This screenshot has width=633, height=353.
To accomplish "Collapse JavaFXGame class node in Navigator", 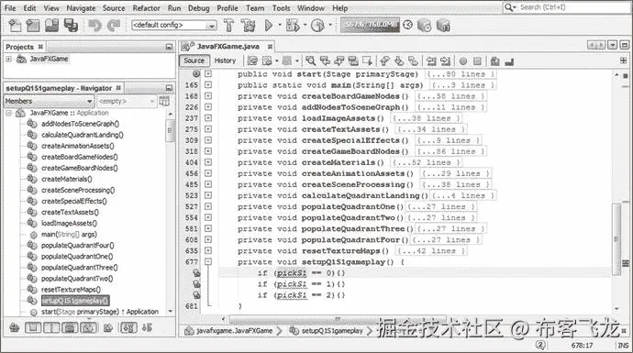I will point(8,113).
